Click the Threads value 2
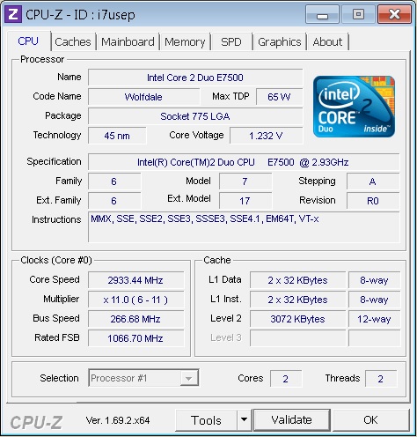417x437 pixels. tap(381, 379)
